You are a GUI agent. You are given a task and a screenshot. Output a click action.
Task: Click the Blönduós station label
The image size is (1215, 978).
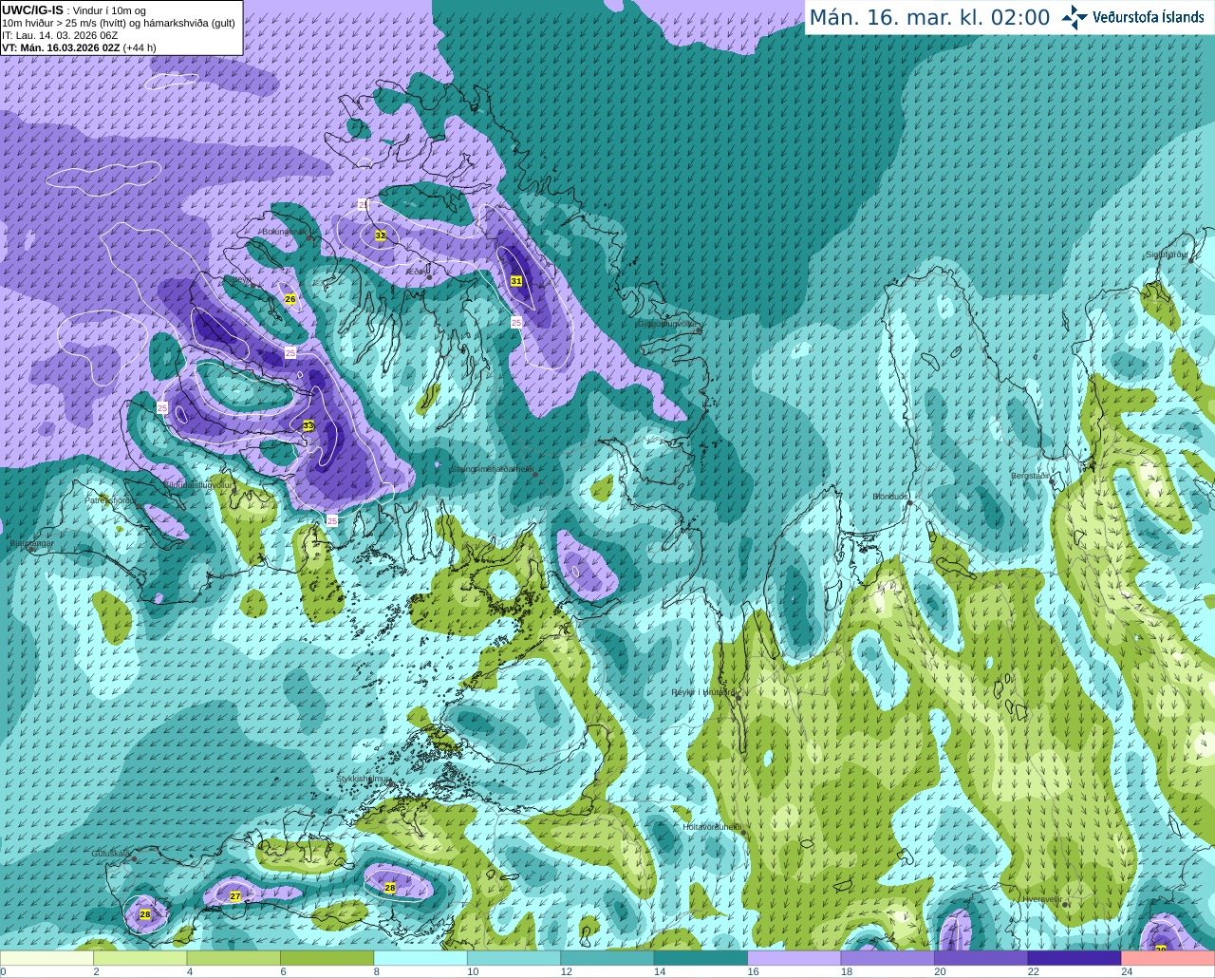coord(891,497)
